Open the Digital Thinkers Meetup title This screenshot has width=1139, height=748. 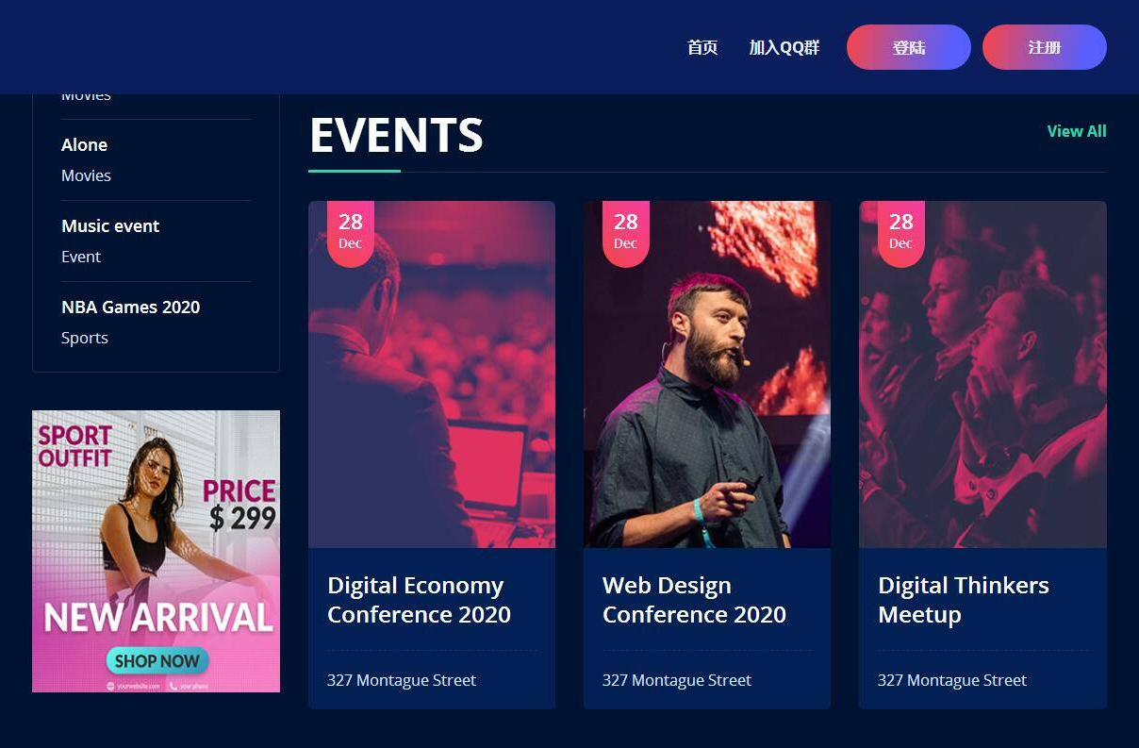click(x=963, y=600)
